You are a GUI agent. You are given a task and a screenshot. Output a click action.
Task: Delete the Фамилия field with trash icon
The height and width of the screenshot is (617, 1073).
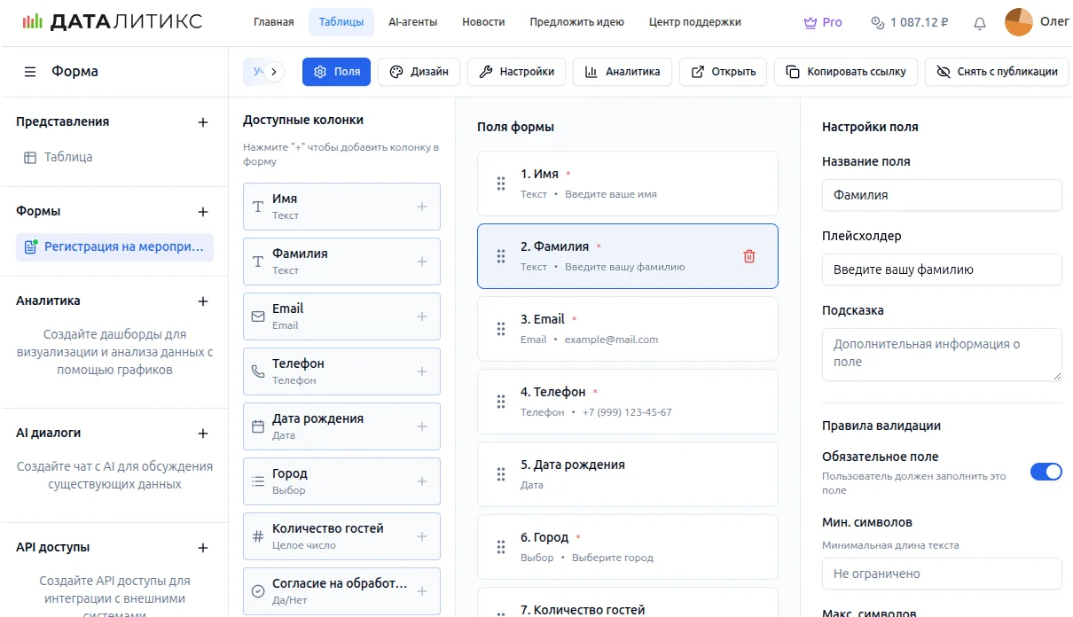pos(749,256)
